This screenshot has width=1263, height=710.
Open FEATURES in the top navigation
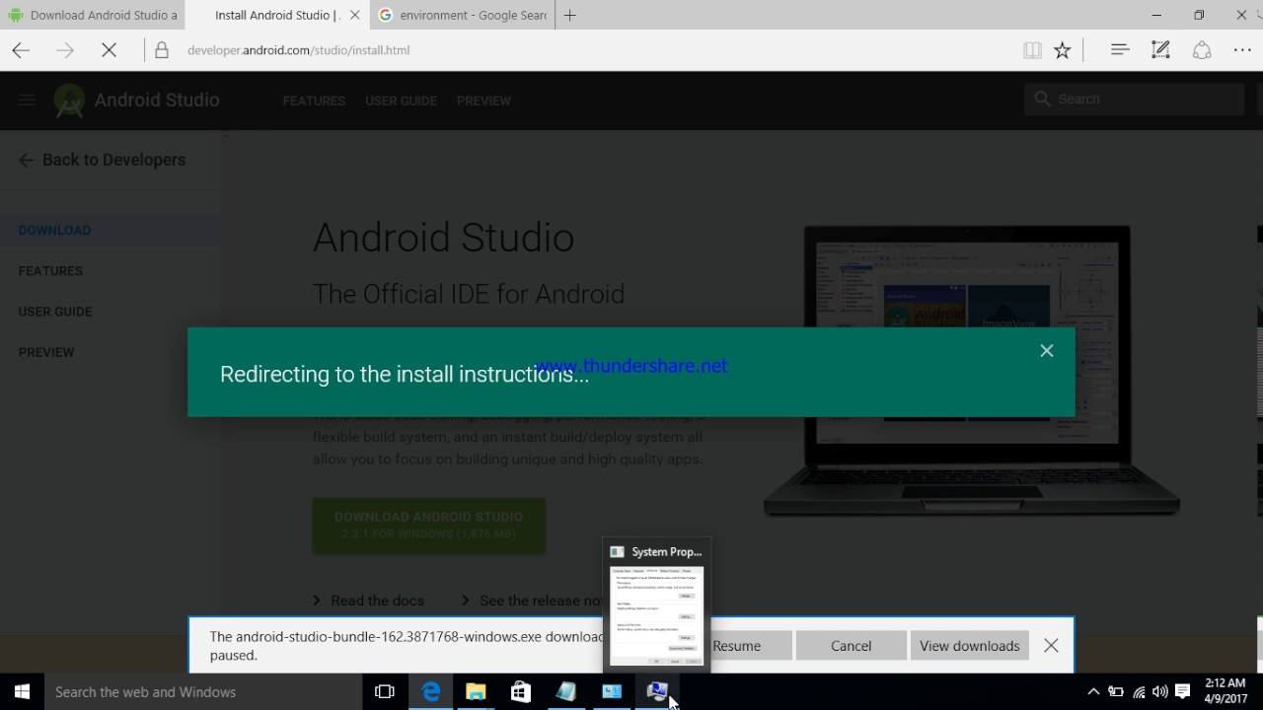[x=314, y=101]
